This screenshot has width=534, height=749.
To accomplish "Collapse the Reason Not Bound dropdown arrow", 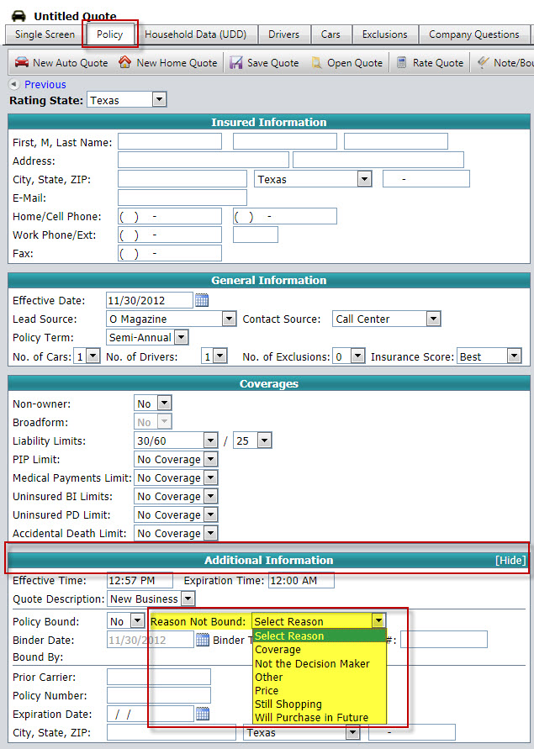I will point(378,621).
